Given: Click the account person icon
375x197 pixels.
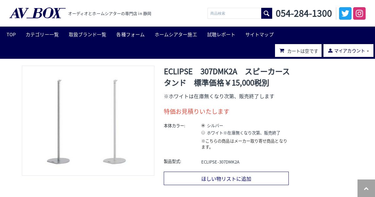Looking at the screenshot, I should (x=330, y=51).
